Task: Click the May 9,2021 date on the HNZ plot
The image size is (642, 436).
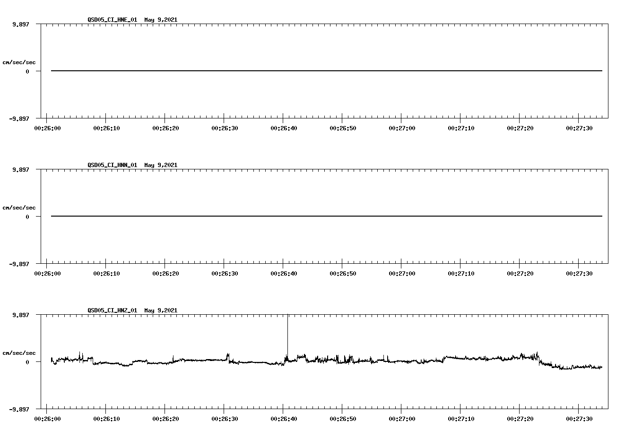Action: click(x=160, y=310)
